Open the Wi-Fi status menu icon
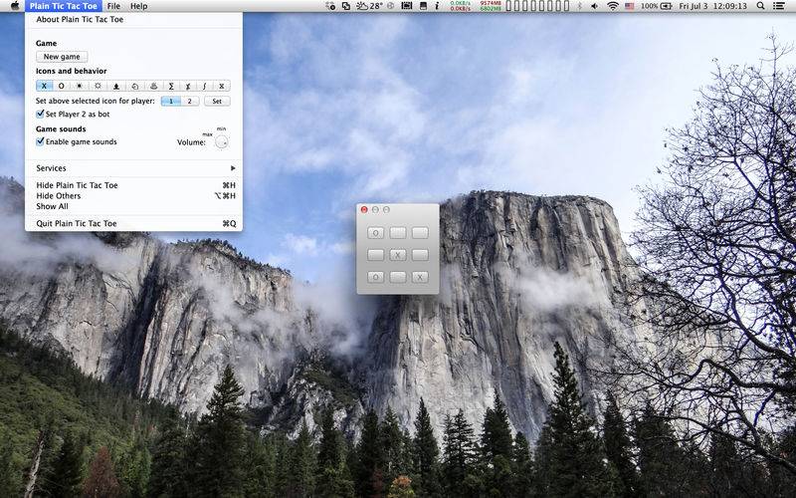Screen dimensions: 796x498 [613, 6]
